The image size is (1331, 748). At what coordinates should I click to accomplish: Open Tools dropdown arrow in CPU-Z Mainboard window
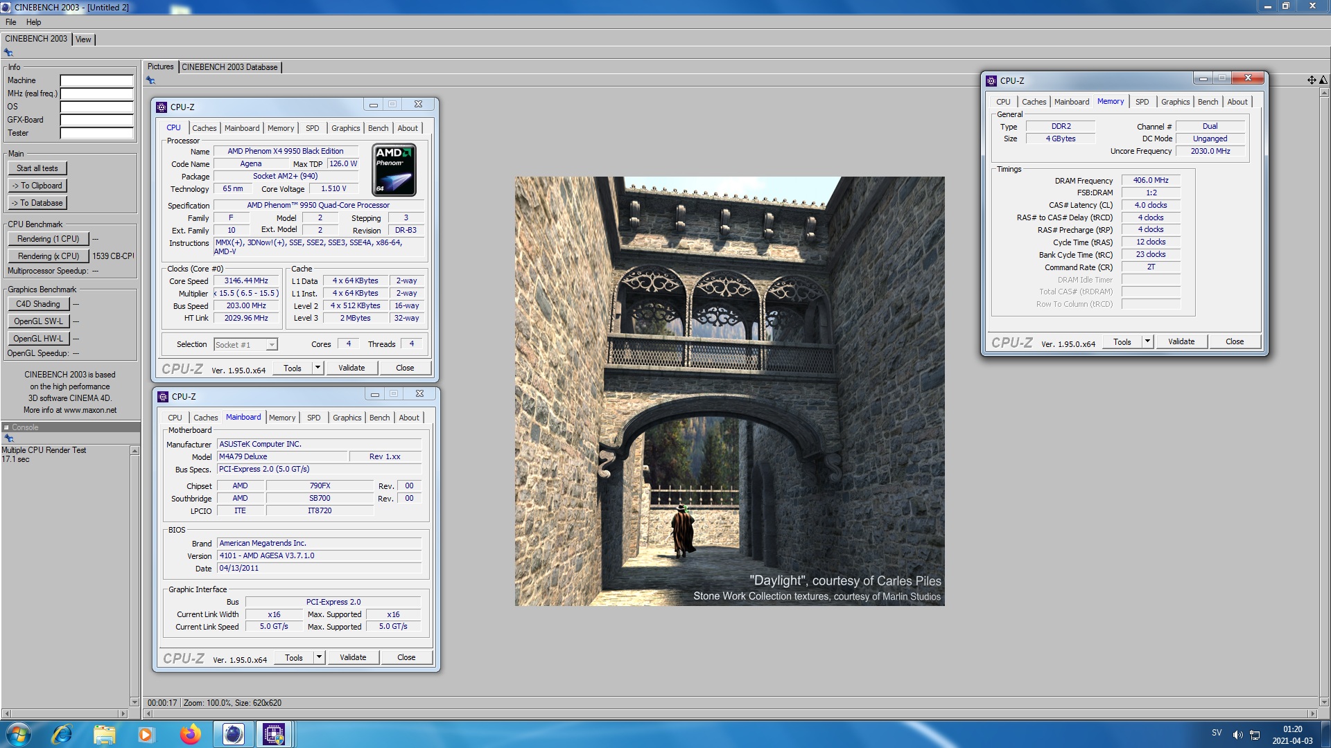[319, 657]
